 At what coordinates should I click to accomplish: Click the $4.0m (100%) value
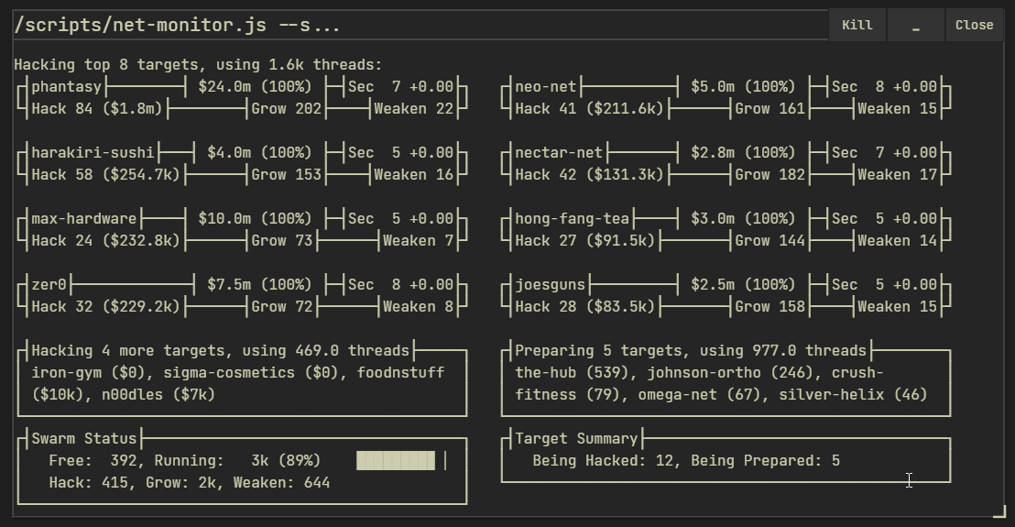tap(259, 153)
